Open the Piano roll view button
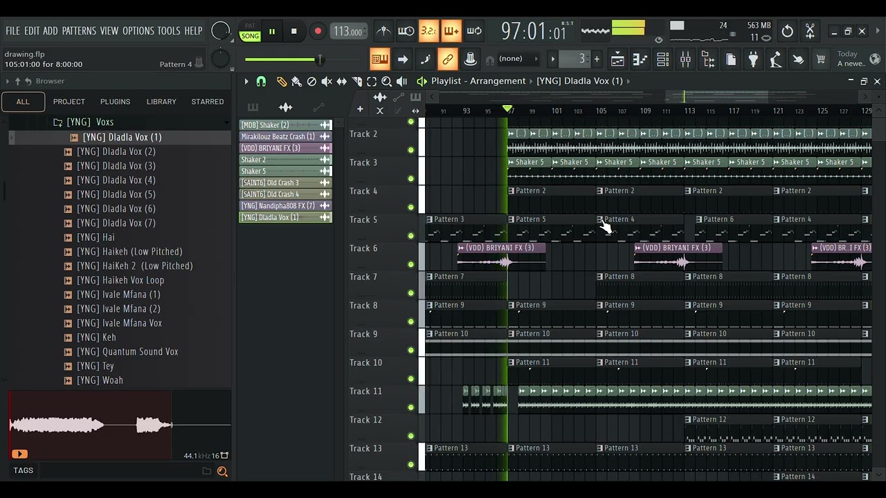This screenshot has width=886, height=498. pyautogui.click(x=640, y=59)
